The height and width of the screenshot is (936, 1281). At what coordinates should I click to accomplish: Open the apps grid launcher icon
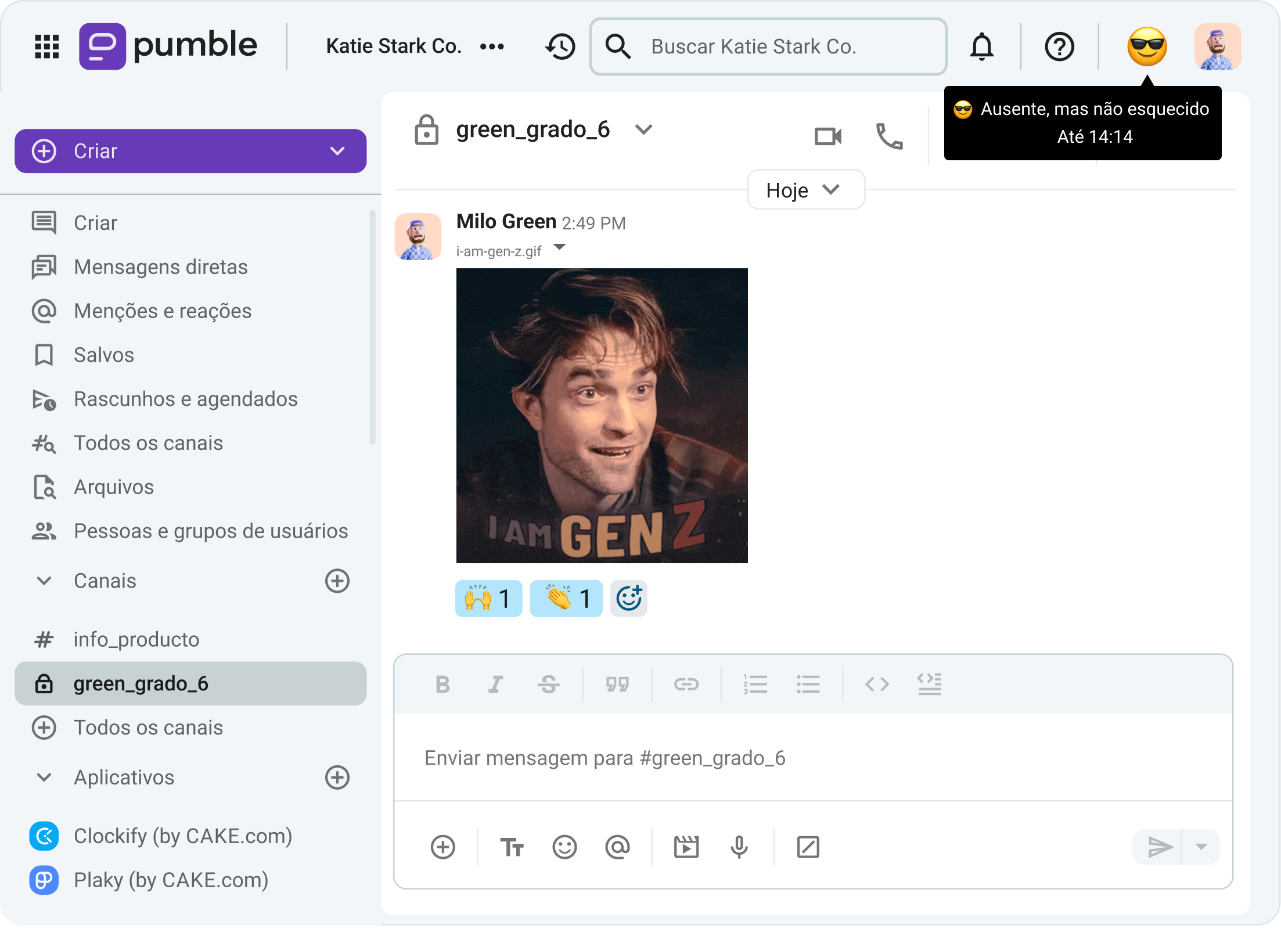coord(47,46)
